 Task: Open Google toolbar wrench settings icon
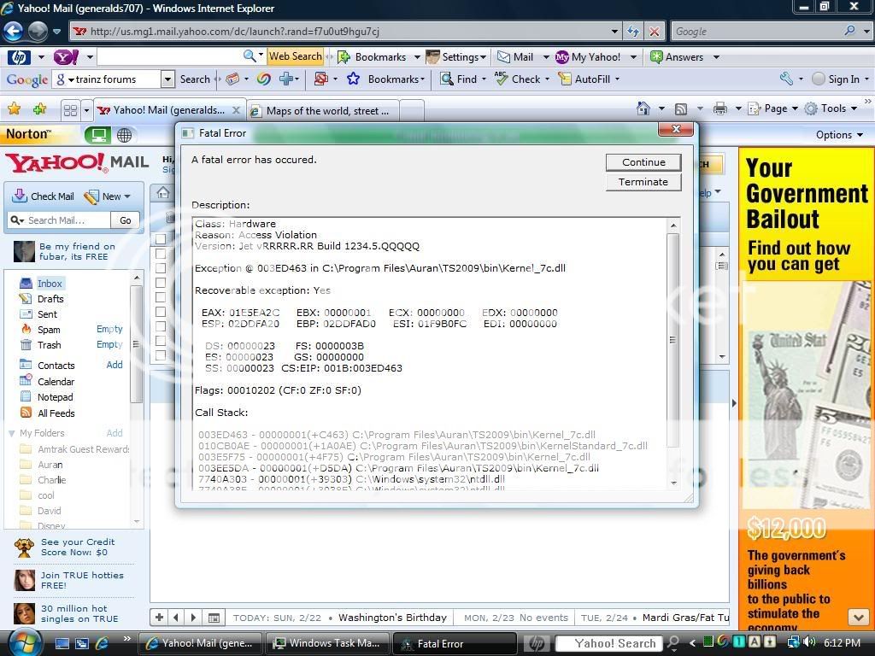coord(786,79)
